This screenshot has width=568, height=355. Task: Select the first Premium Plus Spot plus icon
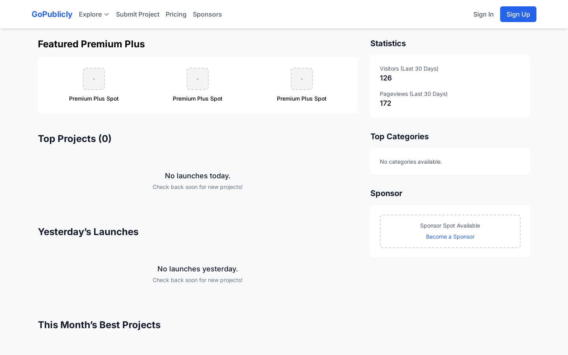pyautogui.click(x=94, y=79)
